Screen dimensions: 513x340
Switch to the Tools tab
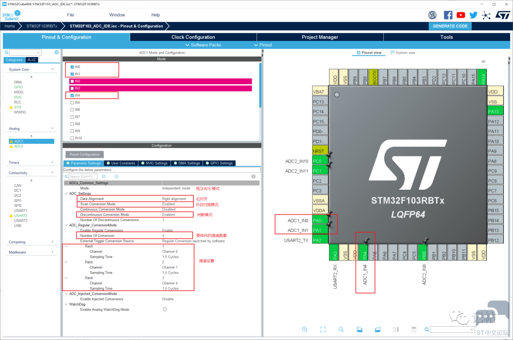[446, 37]
